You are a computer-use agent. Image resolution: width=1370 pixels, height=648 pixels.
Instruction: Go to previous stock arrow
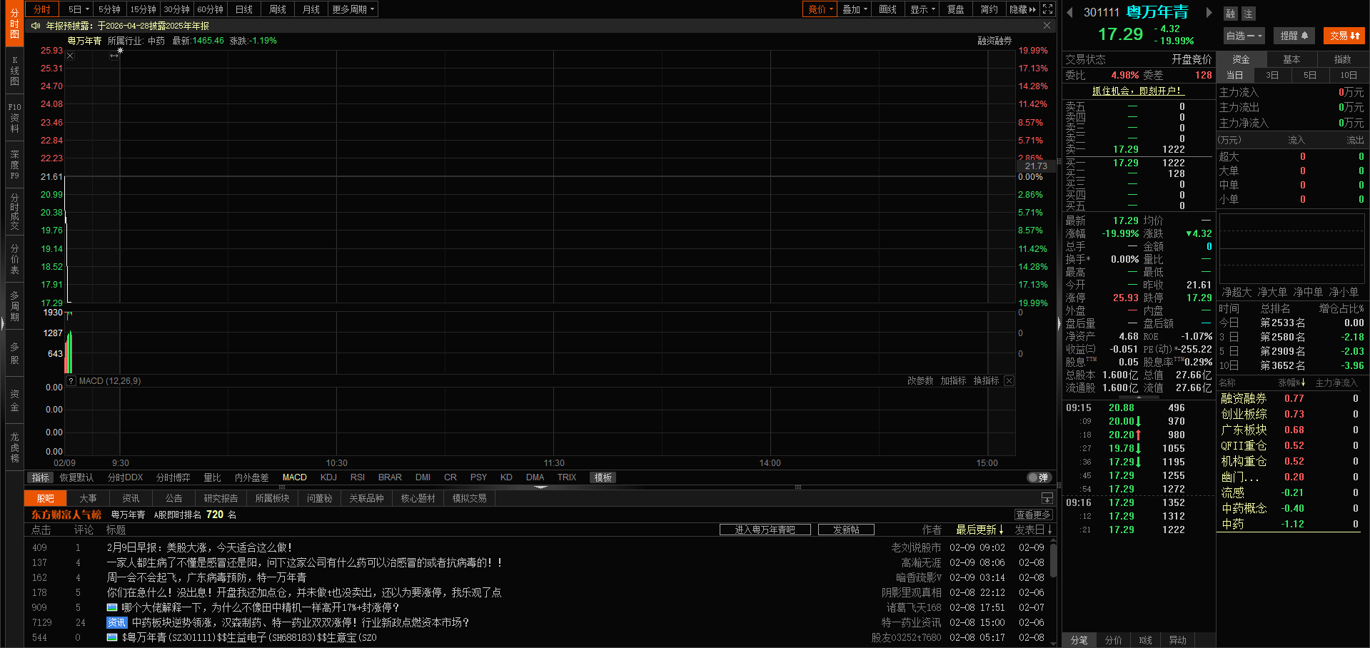1069,12
